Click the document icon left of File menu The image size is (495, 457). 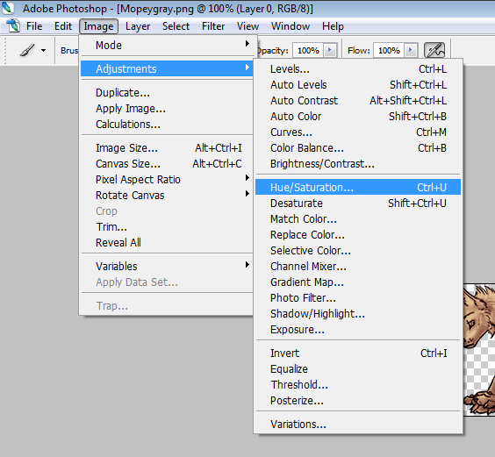pos(13,26)
